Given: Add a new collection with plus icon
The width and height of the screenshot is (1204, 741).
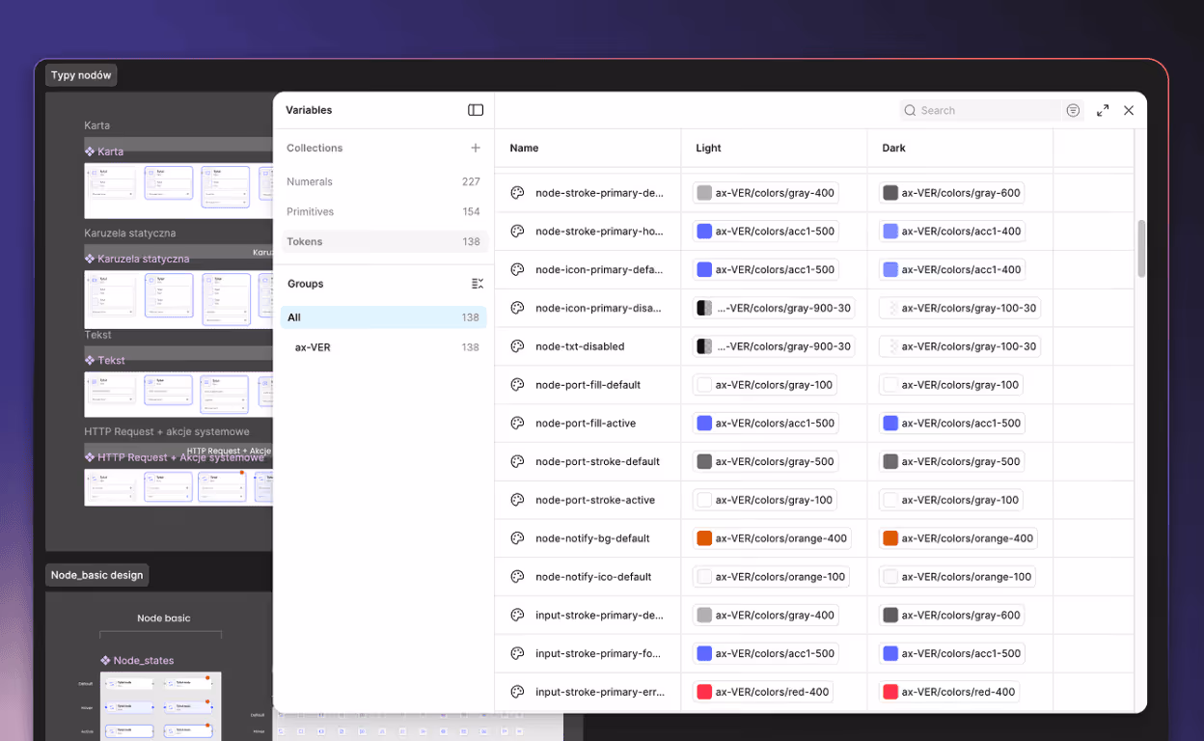Looking at the screenshot, I should point(476,148).
